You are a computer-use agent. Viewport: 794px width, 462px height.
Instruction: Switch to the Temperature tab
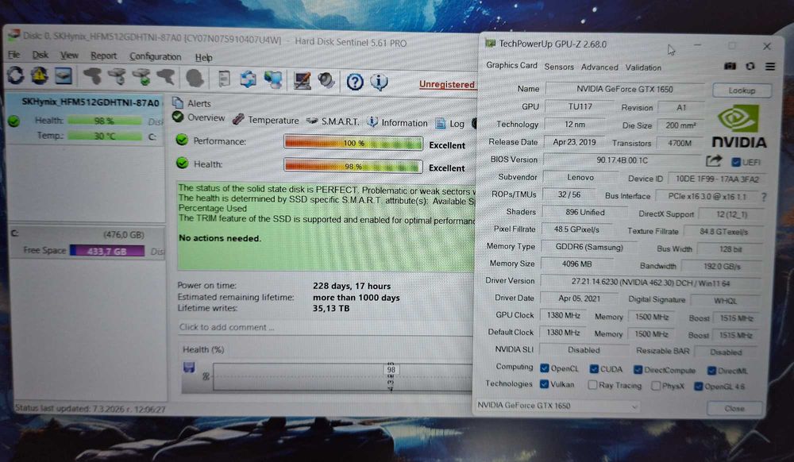pos(265,120)
